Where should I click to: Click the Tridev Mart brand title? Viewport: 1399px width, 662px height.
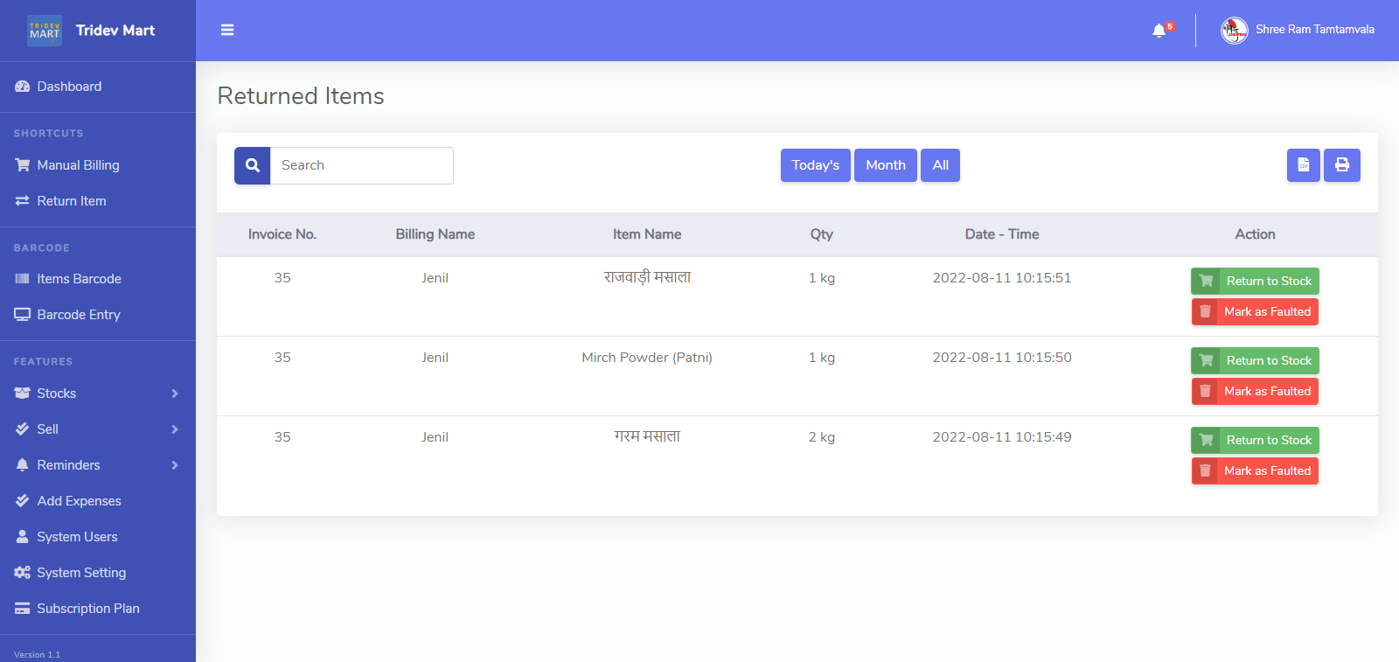click(115, 31)
